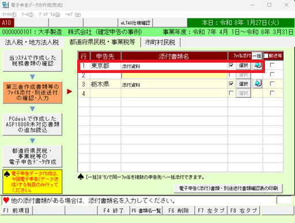Toggle the file attach checkbox for the 栃木県 row
The height and width of the screenshot is (223, 295).
[x=231, y=84]
